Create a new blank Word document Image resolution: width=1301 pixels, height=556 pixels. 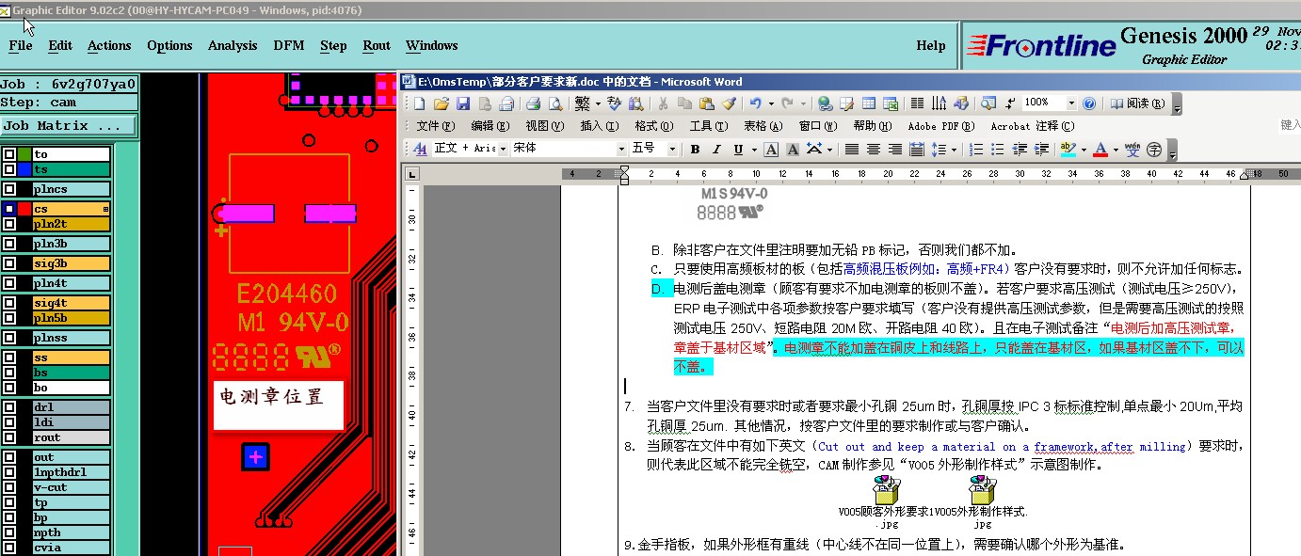(419, 103)
